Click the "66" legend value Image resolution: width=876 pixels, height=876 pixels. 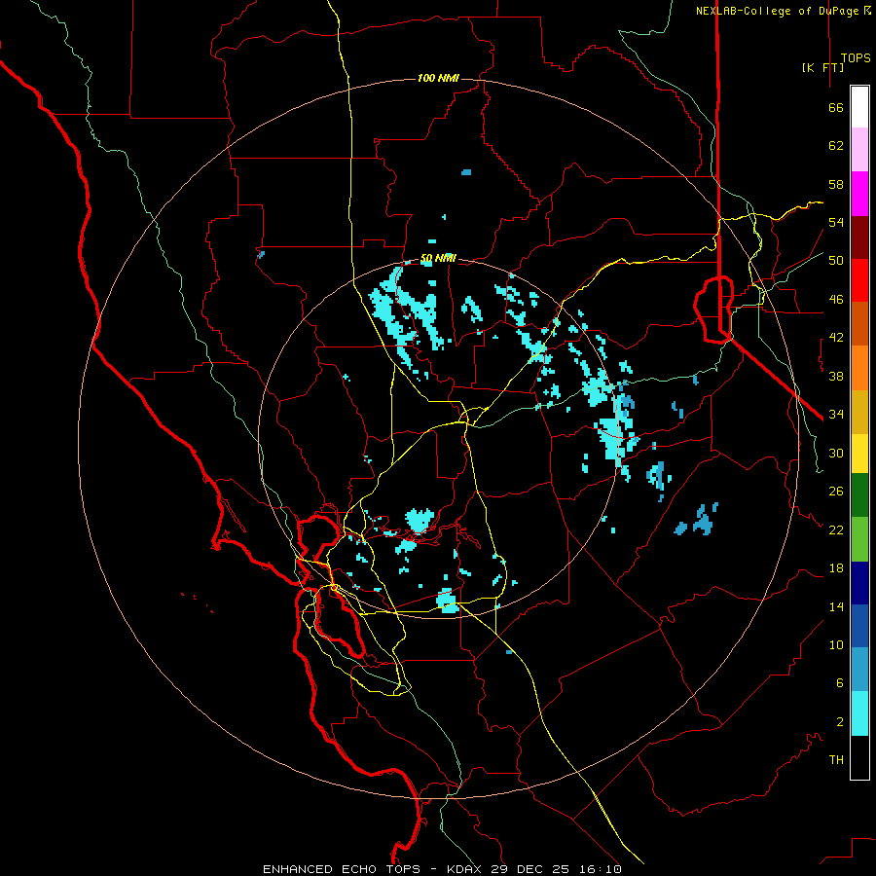coord(836,108)
